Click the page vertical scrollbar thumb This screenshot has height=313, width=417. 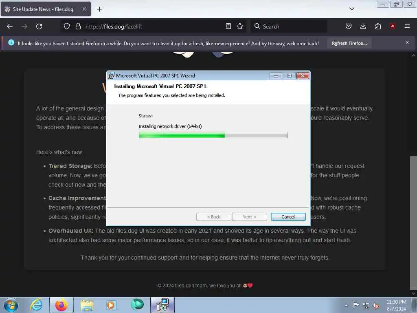click(413, 222)
